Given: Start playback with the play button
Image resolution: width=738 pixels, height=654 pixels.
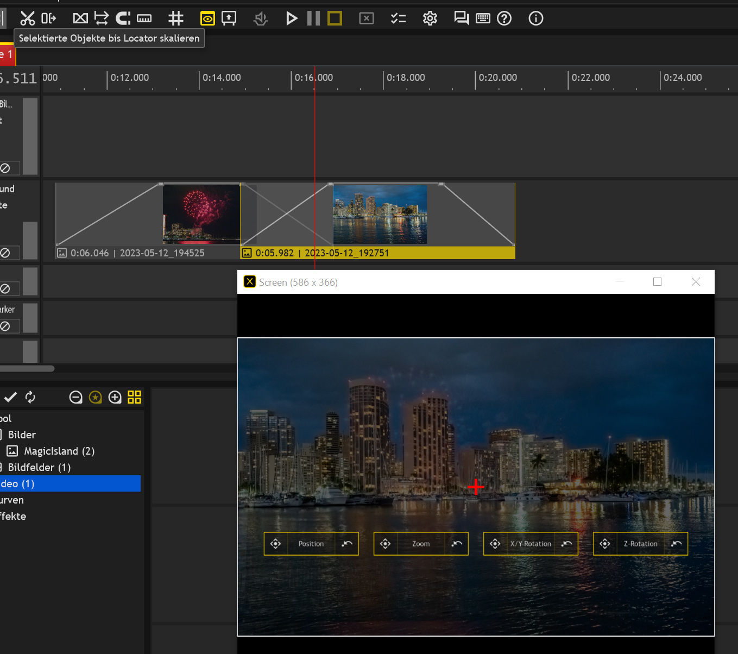Looking at the screenshot, I should [x=292, y=18].
